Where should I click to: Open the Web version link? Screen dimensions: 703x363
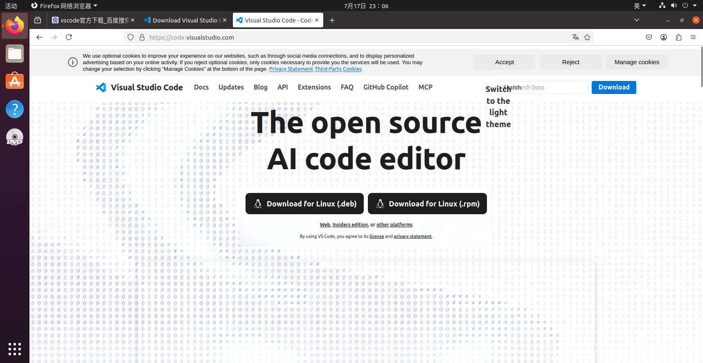click(x=325, y=225)
